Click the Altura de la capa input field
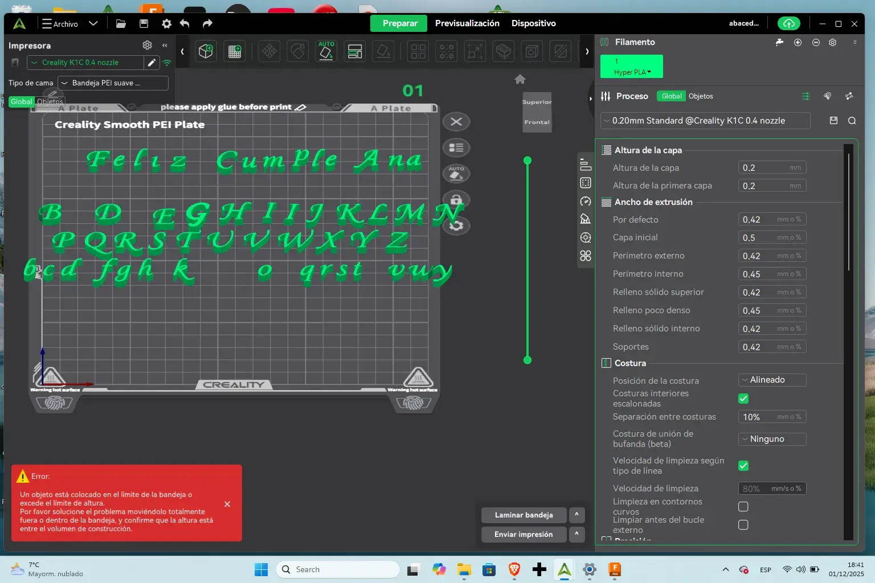The height and width of the screenshot is (583, 875). [772, 168]
